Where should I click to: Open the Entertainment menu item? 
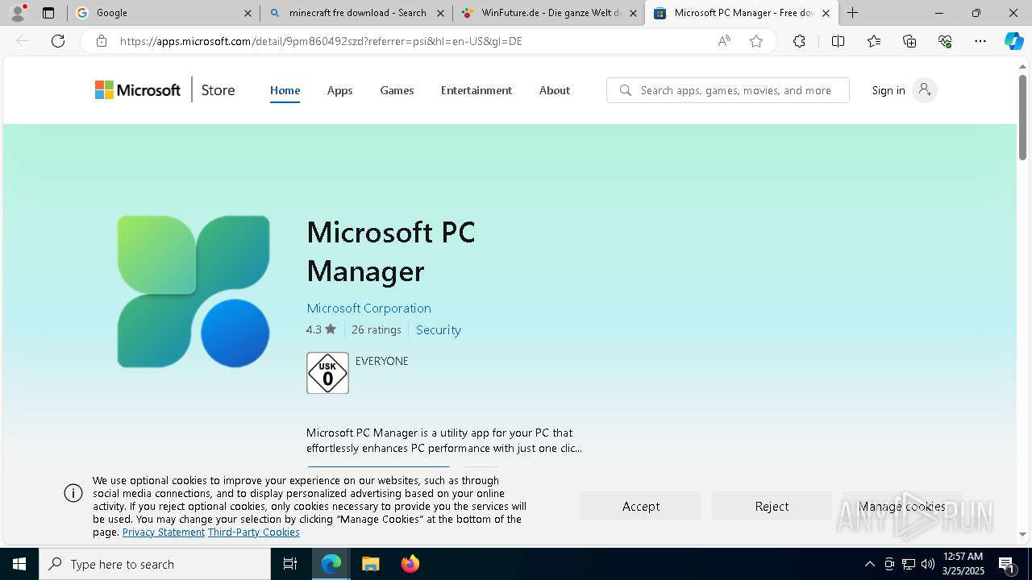tap(476, 90)
